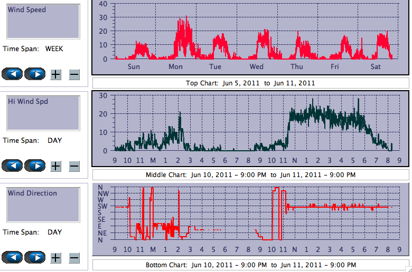The image size is (412, 272).
Task: Click back arrow for Wind Speed chart
Action: [x=12, y=74]
